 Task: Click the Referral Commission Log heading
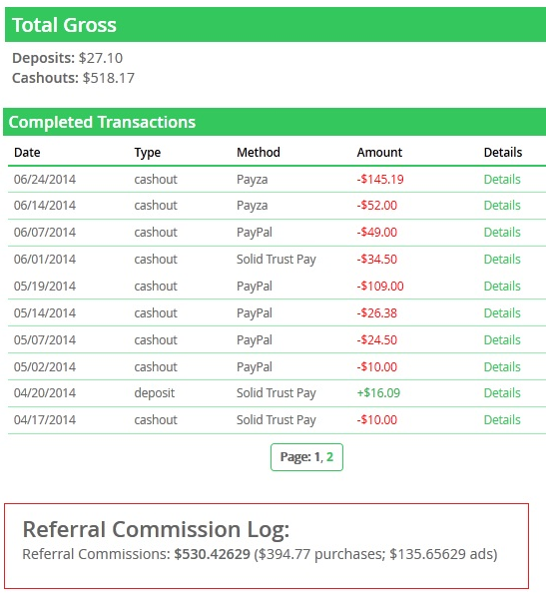(156, 529)
